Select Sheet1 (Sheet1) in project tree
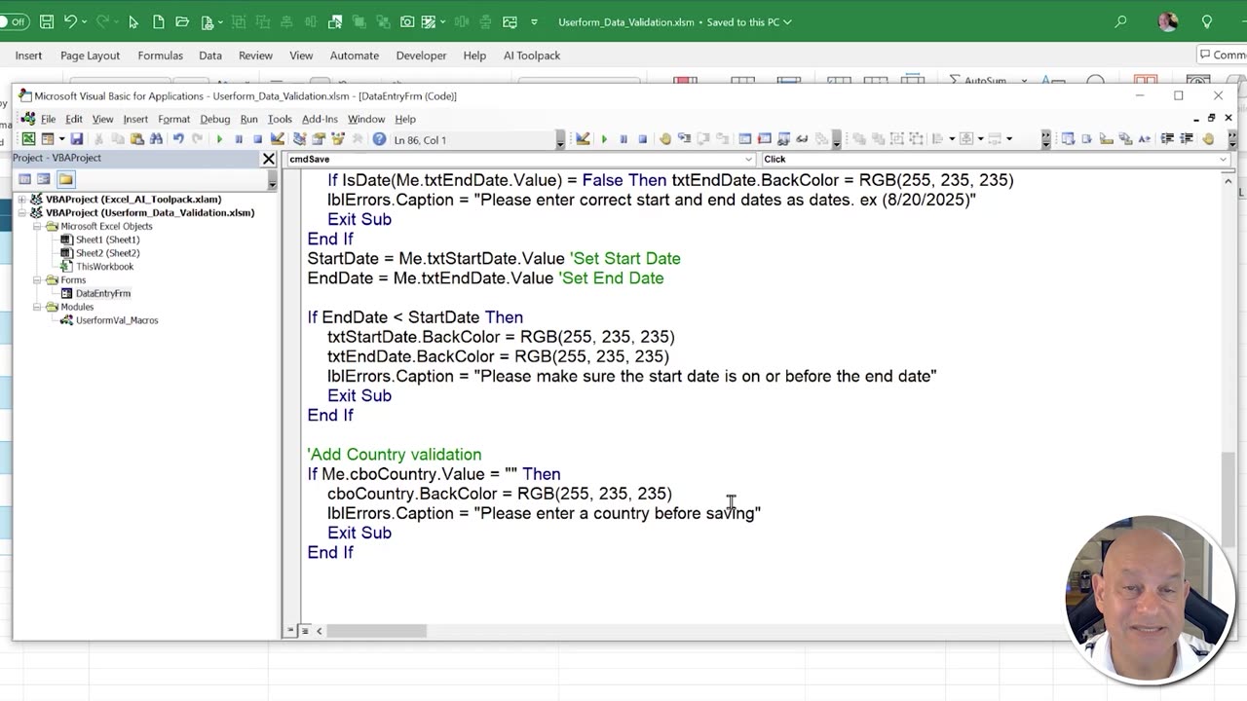1247x701 pixels. click(x=107, y=240)
